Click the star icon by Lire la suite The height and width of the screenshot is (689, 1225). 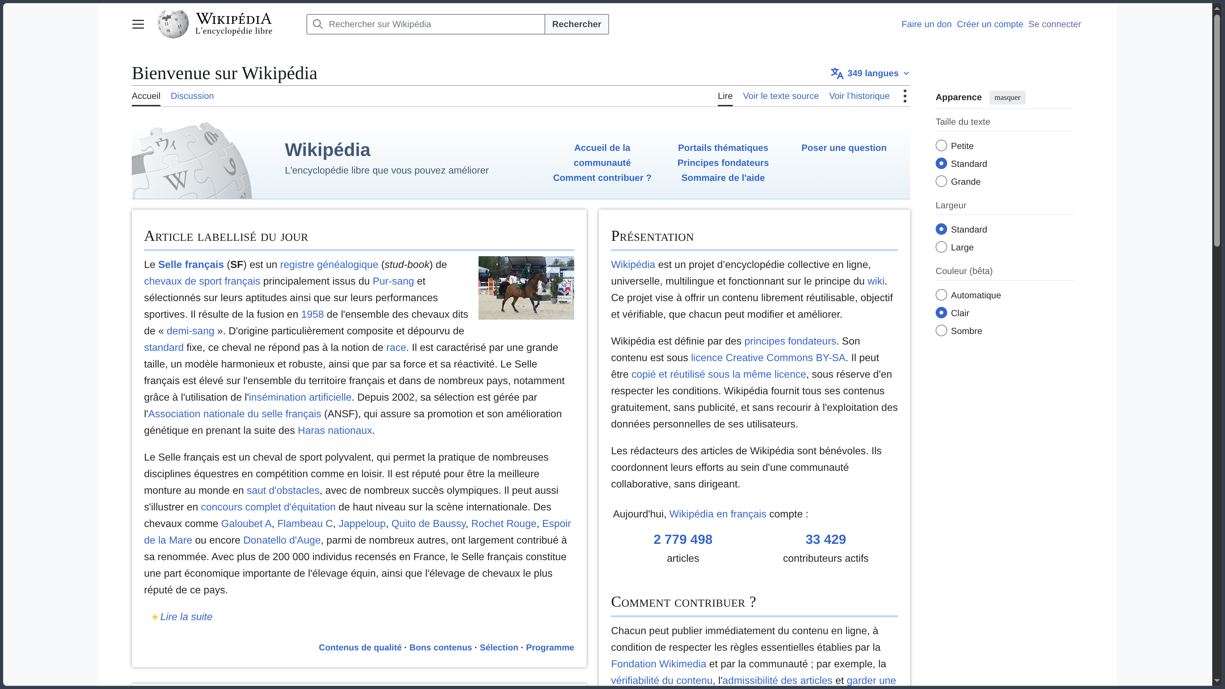154,617
